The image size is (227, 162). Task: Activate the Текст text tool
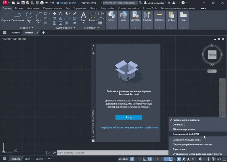(x=83, y=17)
